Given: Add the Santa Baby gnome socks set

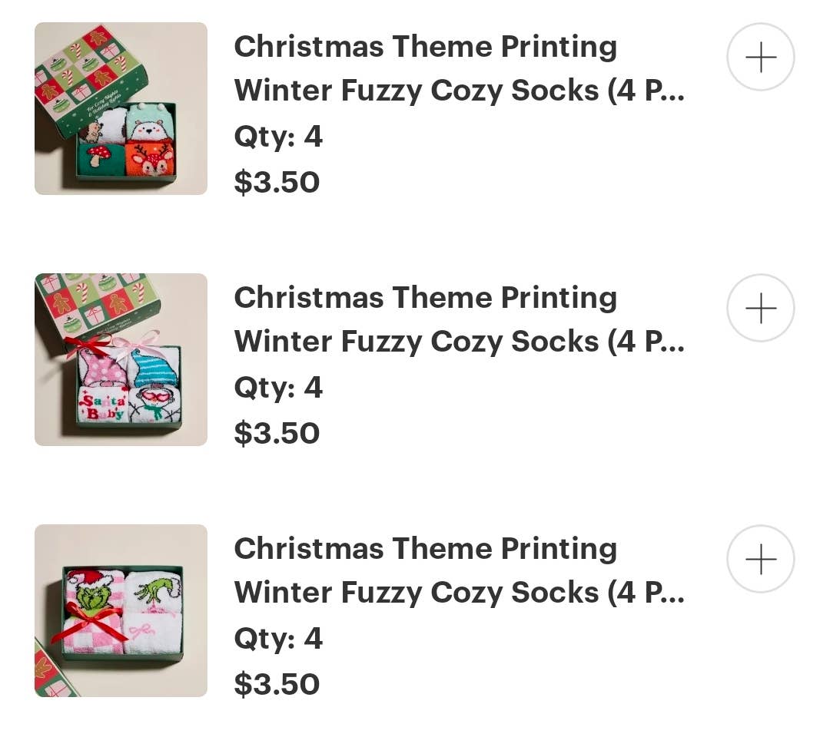Looking at the screenshot, I should (x=760, y=308).
